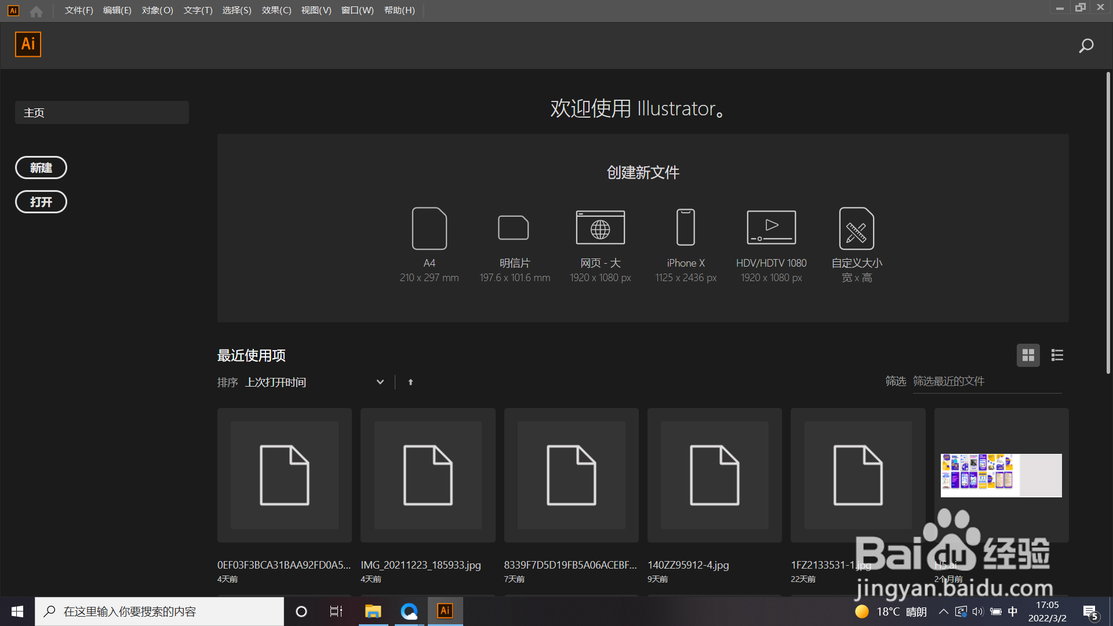
Task: Open recent file 140ZZ95912-4.jpg thumbnail
Action: pyautogui.click(x=715, y=475)
